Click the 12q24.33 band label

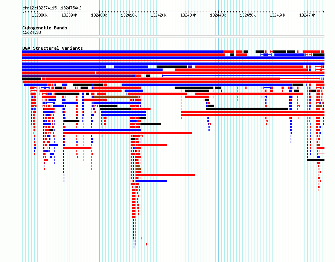(32, 33)
